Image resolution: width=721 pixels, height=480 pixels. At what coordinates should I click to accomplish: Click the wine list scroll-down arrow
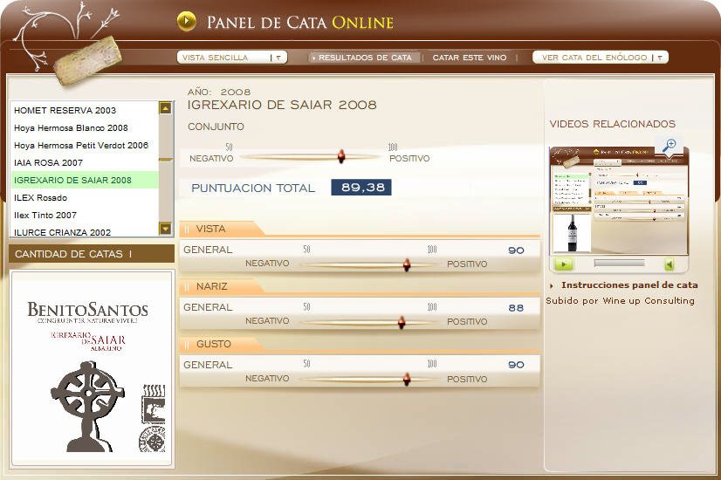tap(165, 229)
